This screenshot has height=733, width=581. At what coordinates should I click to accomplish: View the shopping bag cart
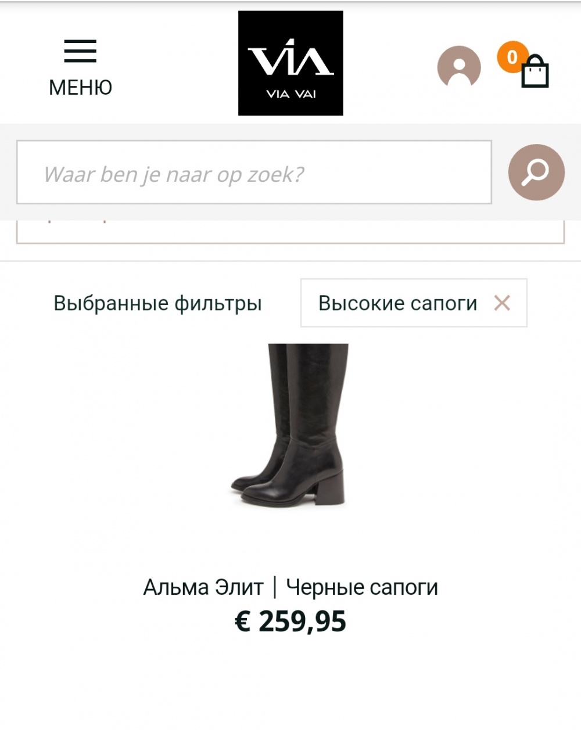[x=535, y=71]
